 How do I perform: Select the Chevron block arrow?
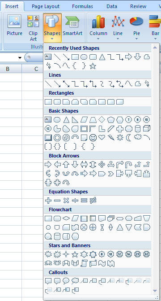[x=111, y=174]
